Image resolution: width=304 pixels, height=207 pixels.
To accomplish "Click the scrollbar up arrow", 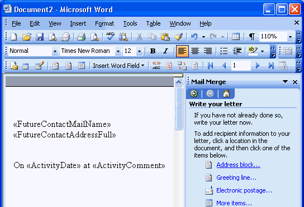I will pyautogui.click(x=178, y=82).
